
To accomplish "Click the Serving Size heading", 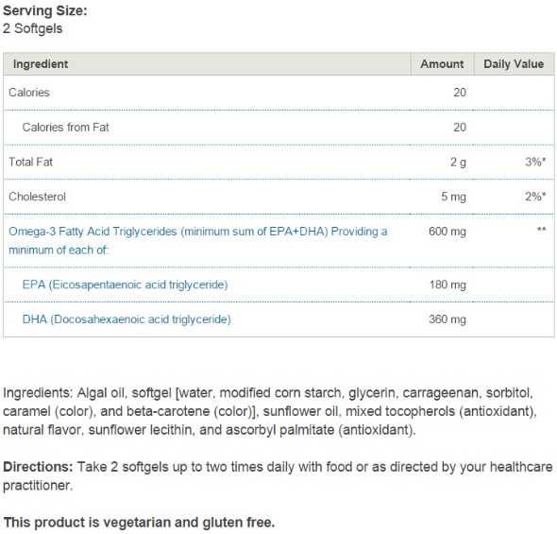I will click(45, 10).
